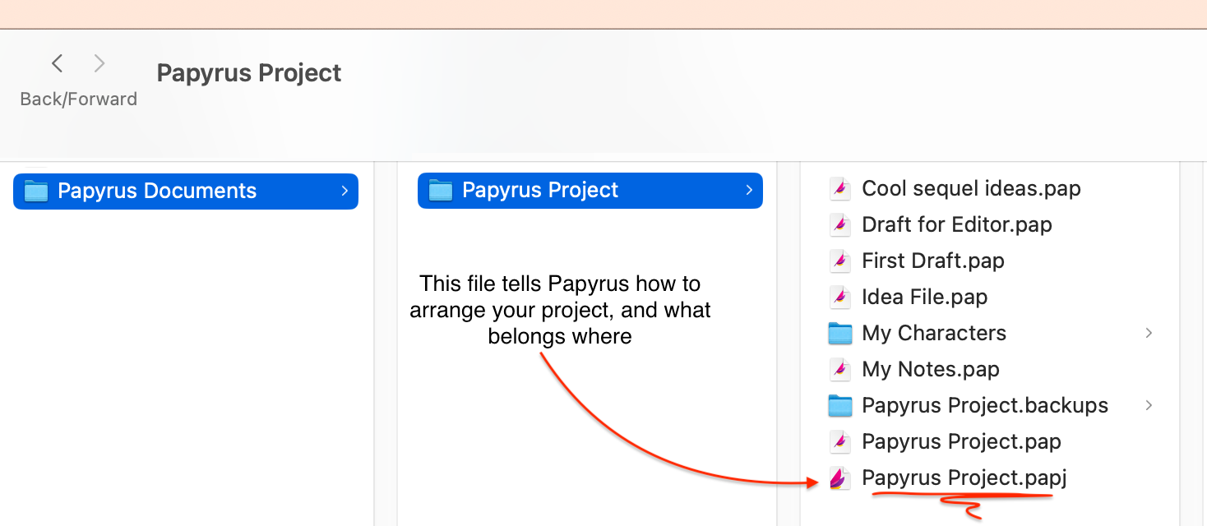Go forward with the Forward arrow

coord(99,63)
